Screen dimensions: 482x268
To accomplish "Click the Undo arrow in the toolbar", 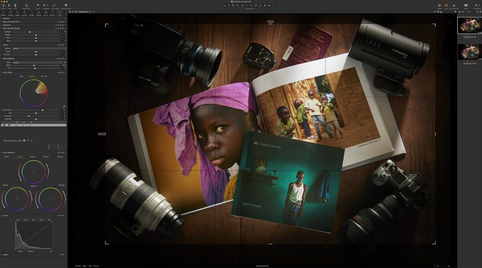I will point(39,5).
